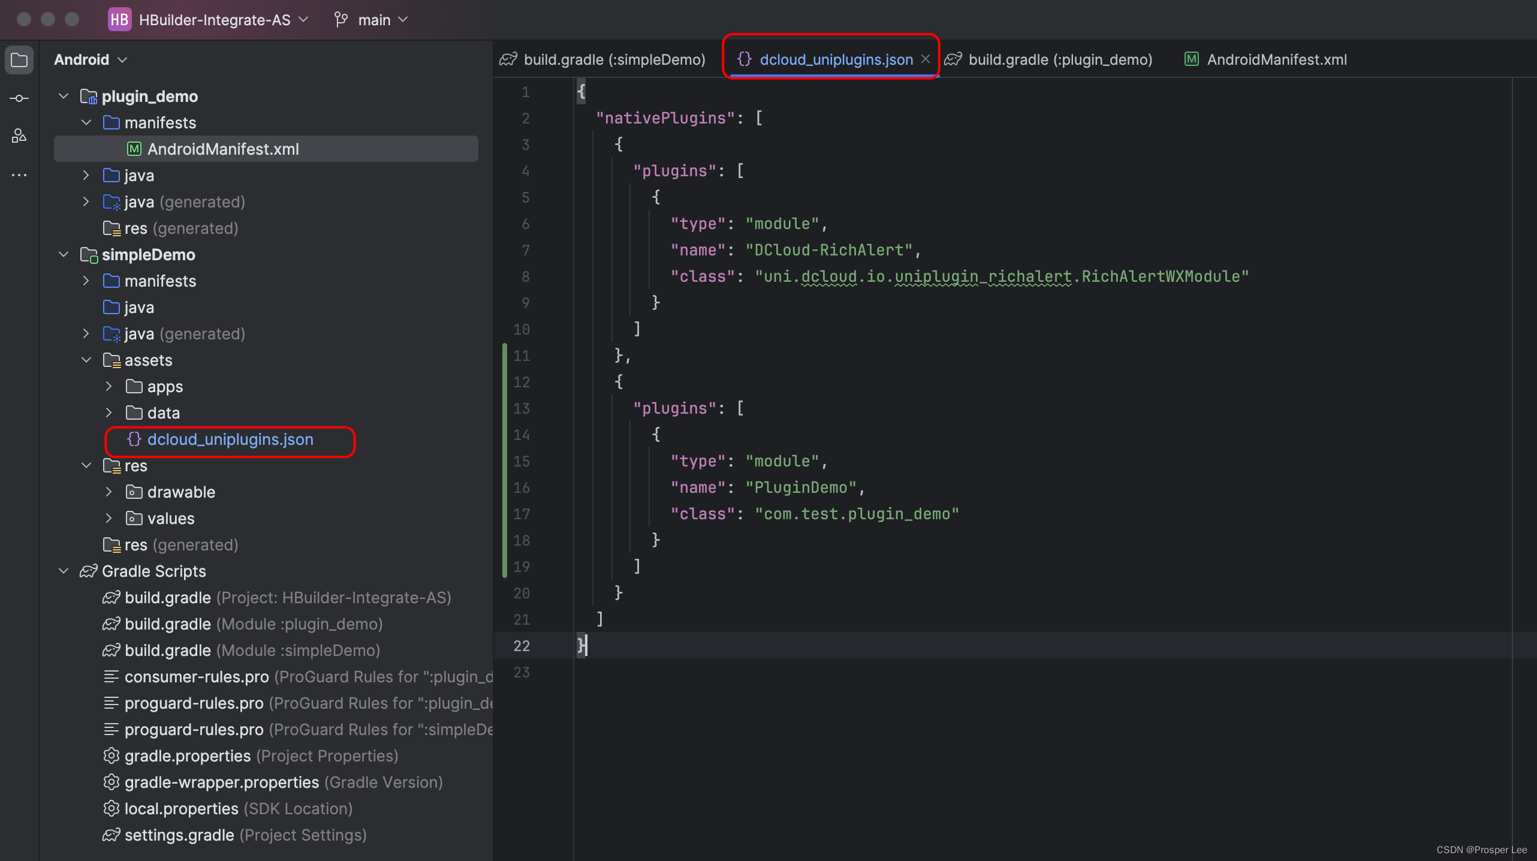Viewport: 1537px width, 861px height.
Task: Open the main branch dropdown
Action: click(x=383, y=20)
